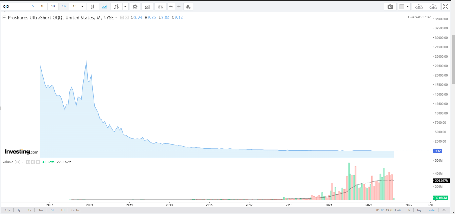
Task: Toggle log scale mode
Action: tap(419, 210)
